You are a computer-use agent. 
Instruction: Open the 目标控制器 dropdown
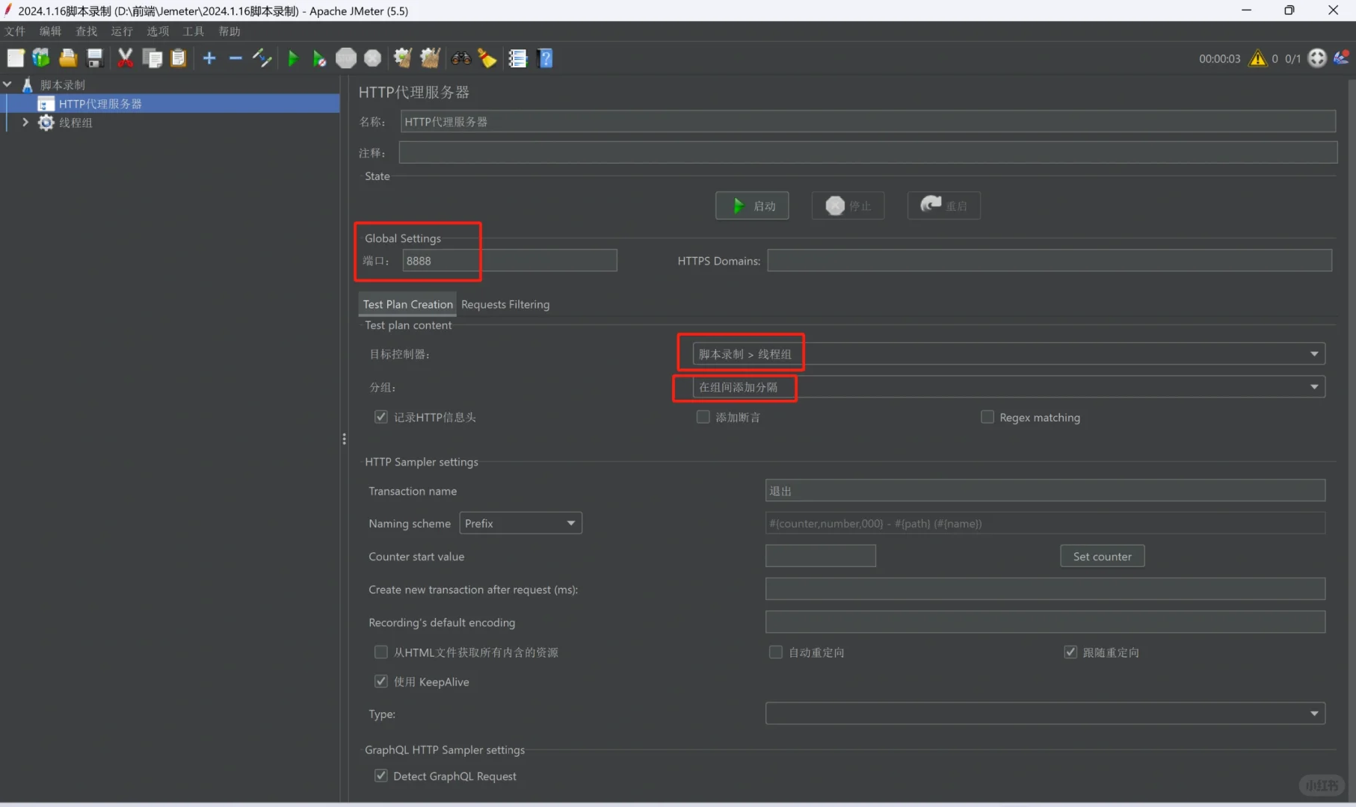1008,354
